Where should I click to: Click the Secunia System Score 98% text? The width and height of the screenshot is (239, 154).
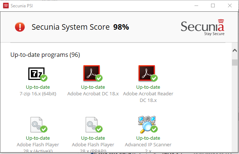pos(80,27)
